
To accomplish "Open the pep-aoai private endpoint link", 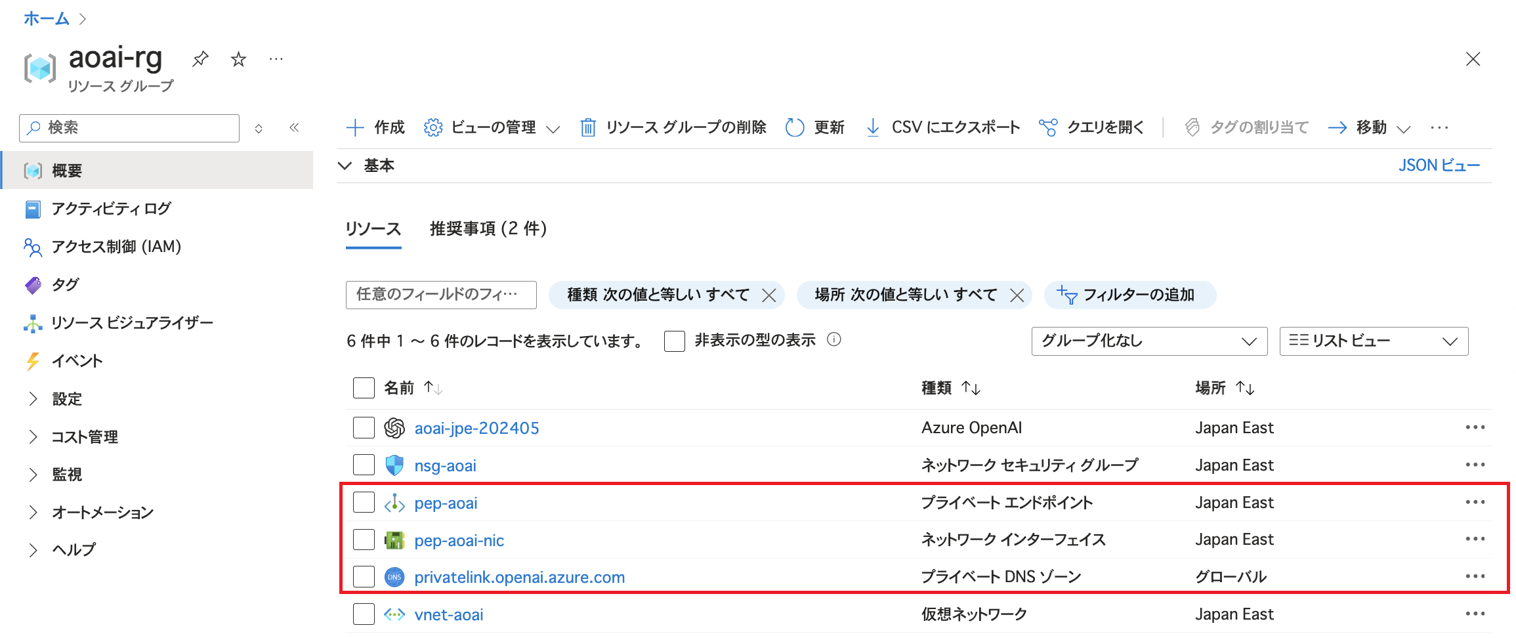I will click(x=446, y=503).
